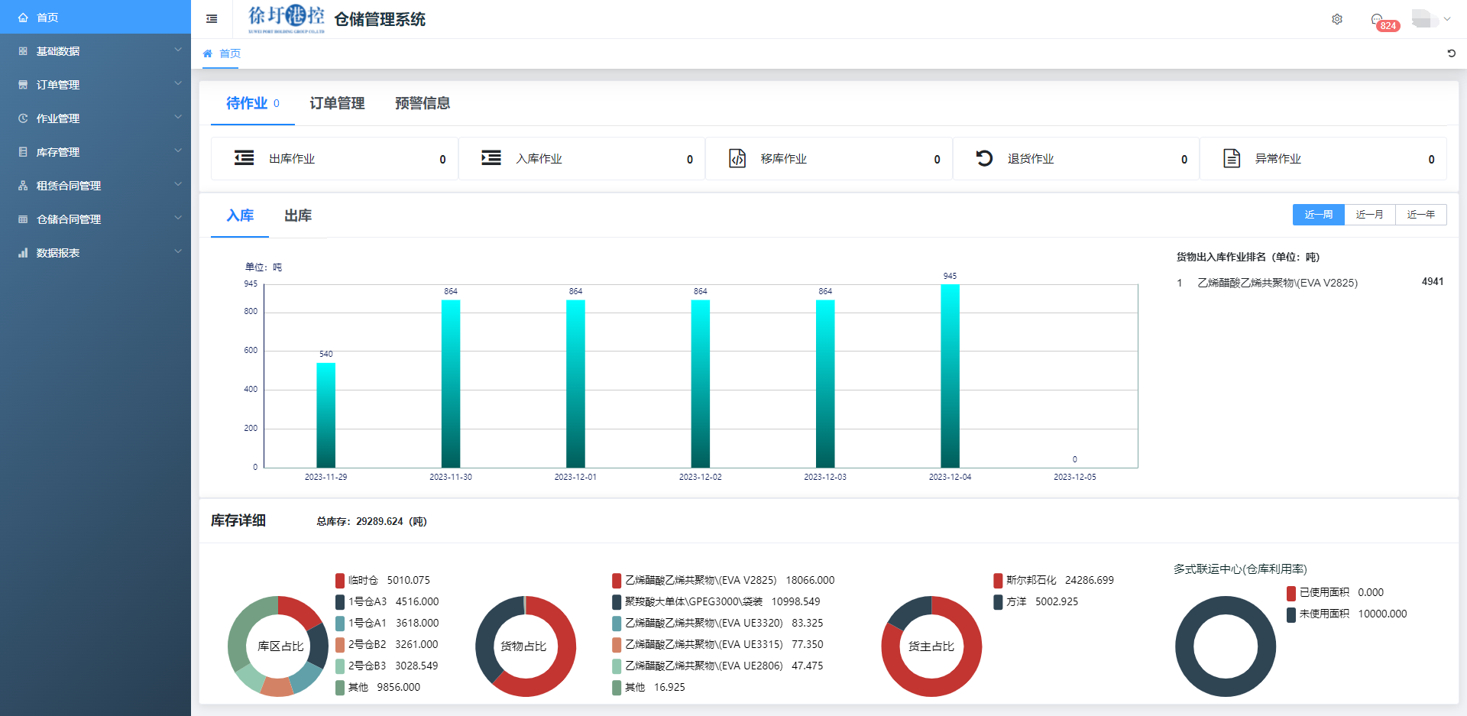Image resolution: width=1467 pixels, height=716 pixels.
Task: Open the settings gear icon
Action: pos(1337,19)
